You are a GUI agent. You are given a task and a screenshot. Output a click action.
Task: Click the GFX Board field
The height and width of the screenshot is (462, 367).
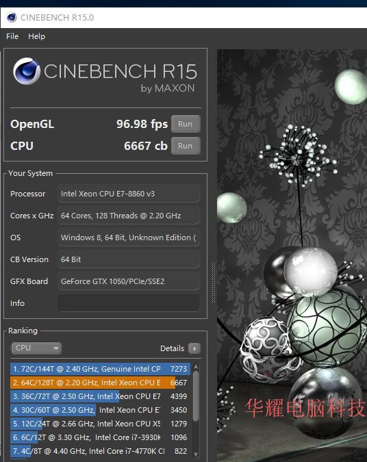tap(129, 281)
